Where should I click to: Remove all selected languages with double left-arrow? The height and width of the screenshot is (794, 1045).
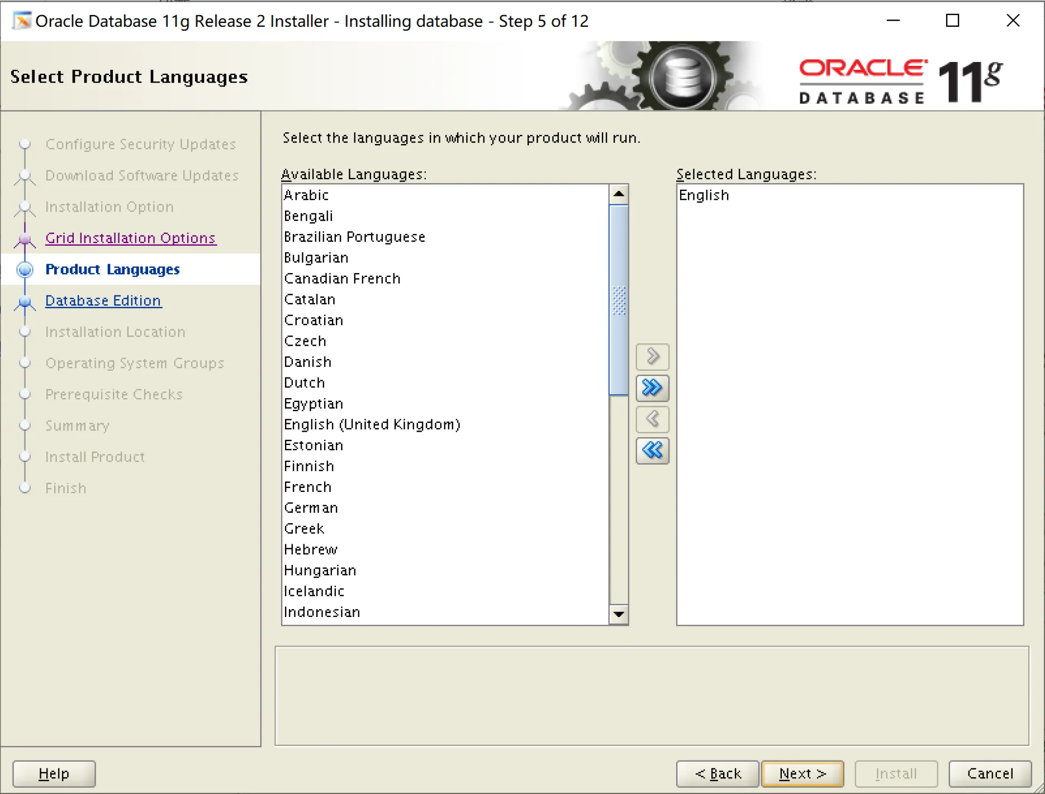652,451
